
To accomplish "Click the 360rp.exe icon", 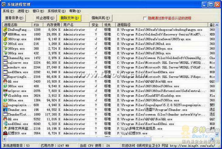I will point(5,53).
